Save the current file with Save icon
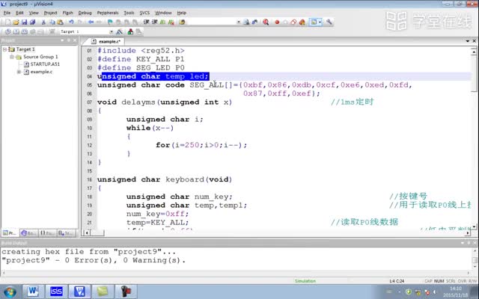 [24, 22]
